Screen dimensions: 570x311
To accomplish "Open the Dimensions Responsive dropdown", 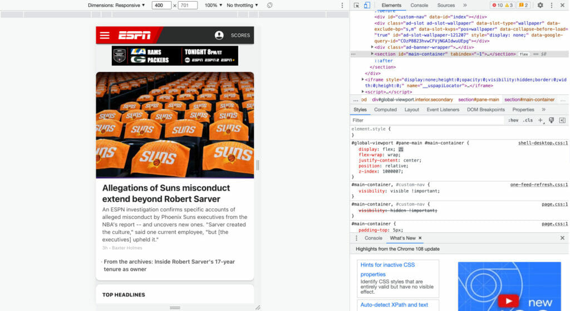I will [116, 5].
